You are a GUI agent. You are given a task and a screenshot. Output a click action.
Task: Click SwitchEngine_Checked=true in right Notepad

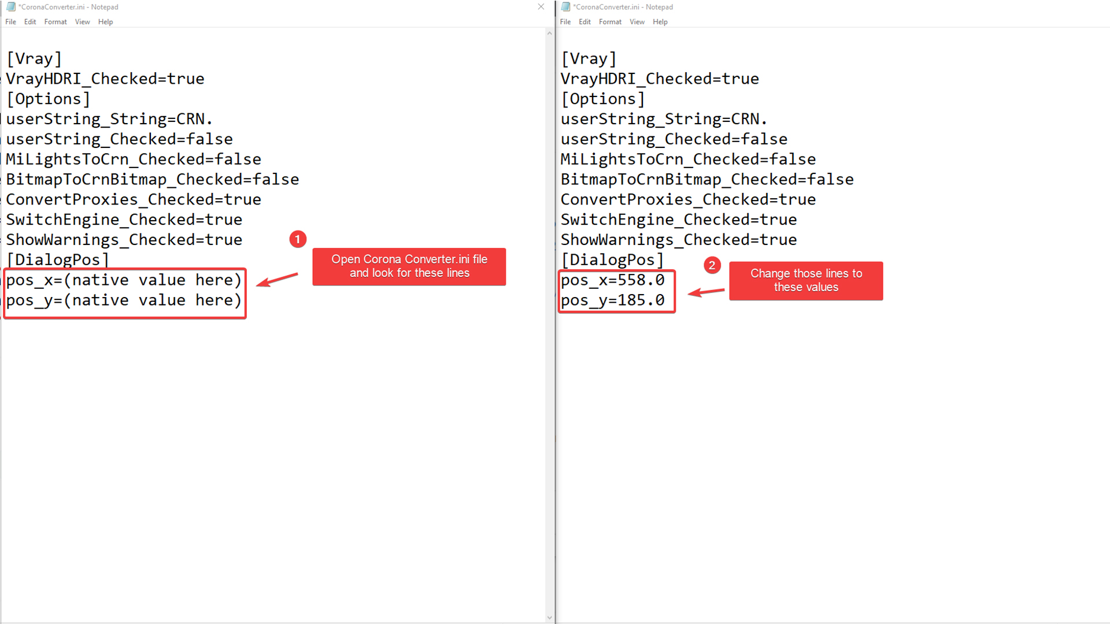coord(679,220)
